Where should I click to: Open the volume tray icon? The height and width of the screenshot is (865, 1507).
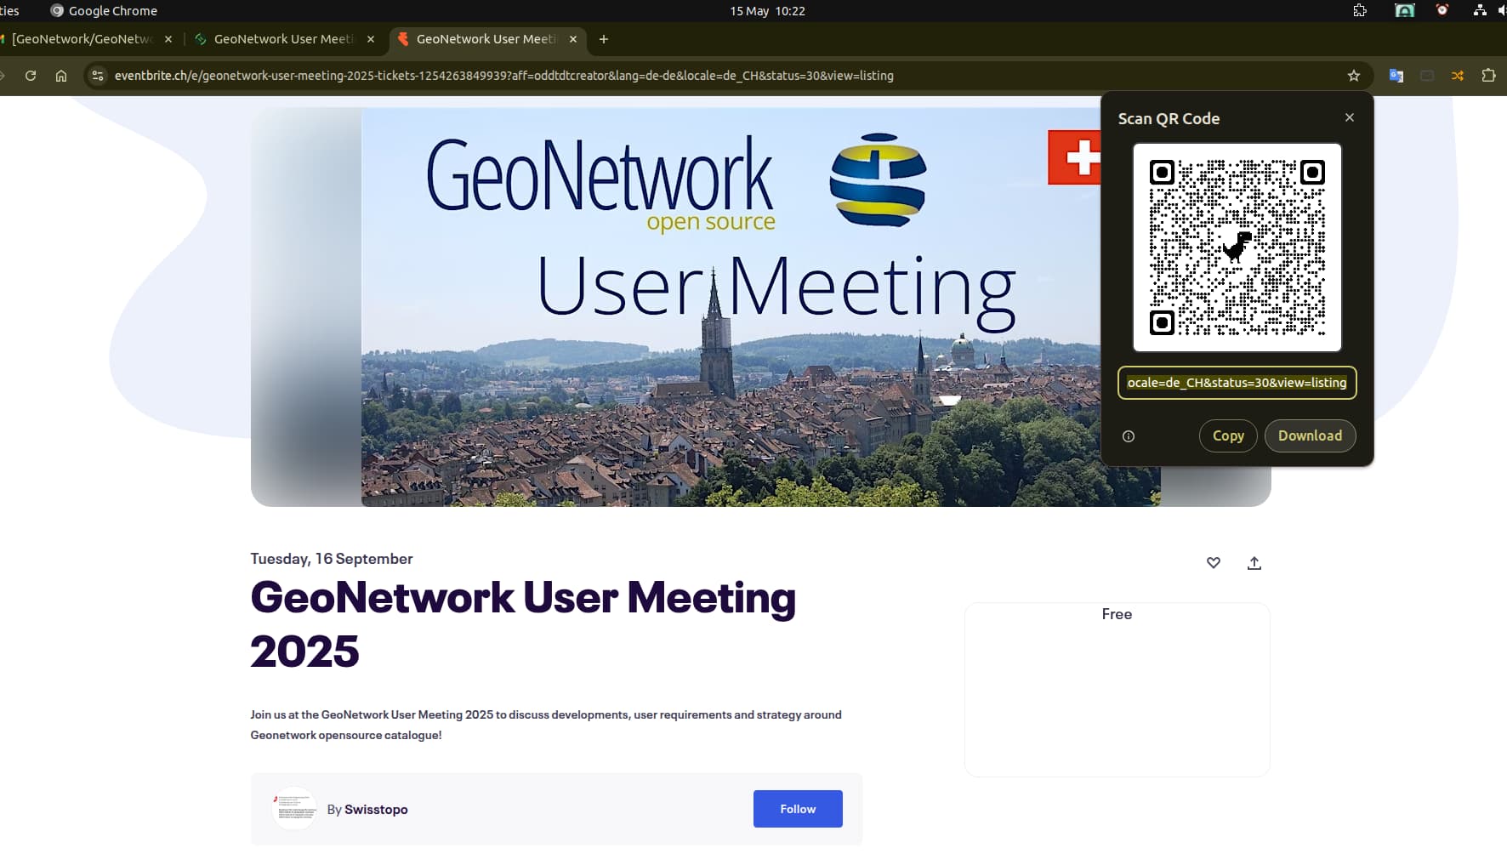pyautogui.click(x=1502, y=10)
